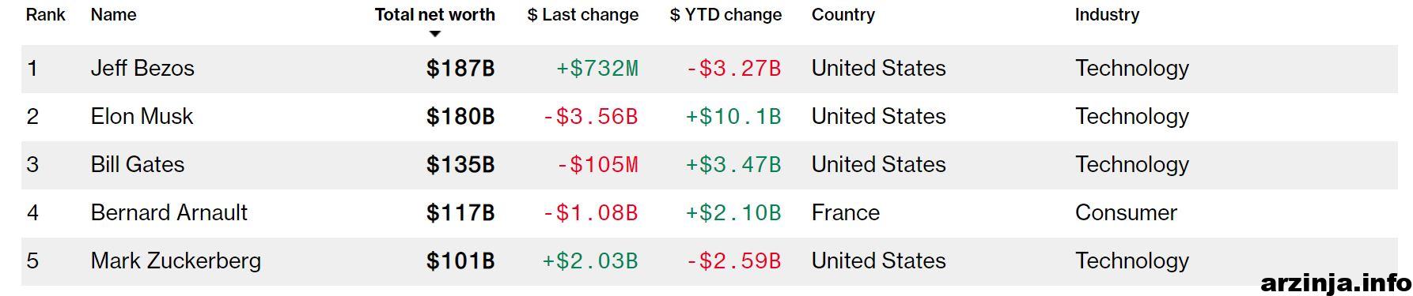Click Bill Gates' +$3.47B YTD change value
The height and width of the screenshot is (296, 1413).
(733, 165)
